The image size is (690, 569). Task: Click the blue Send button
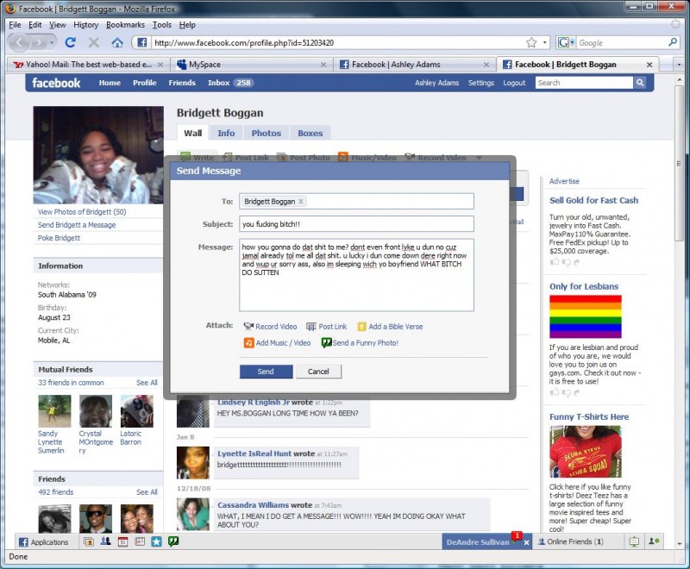click(x=266, y=372)
